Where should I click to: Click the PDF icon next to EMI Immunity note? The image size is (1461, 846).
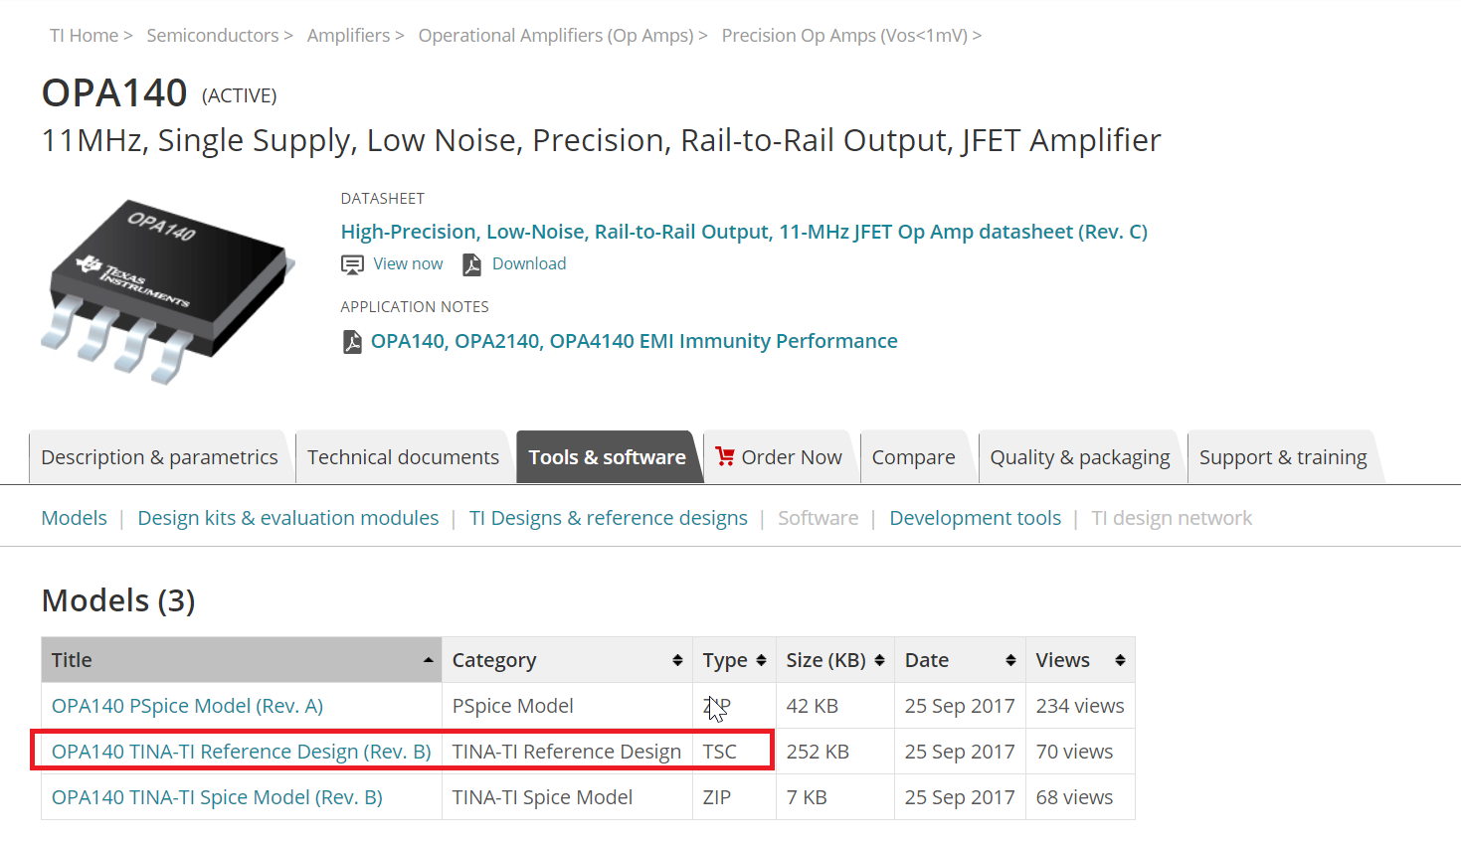pyautogui.click(x=352, y=342)
